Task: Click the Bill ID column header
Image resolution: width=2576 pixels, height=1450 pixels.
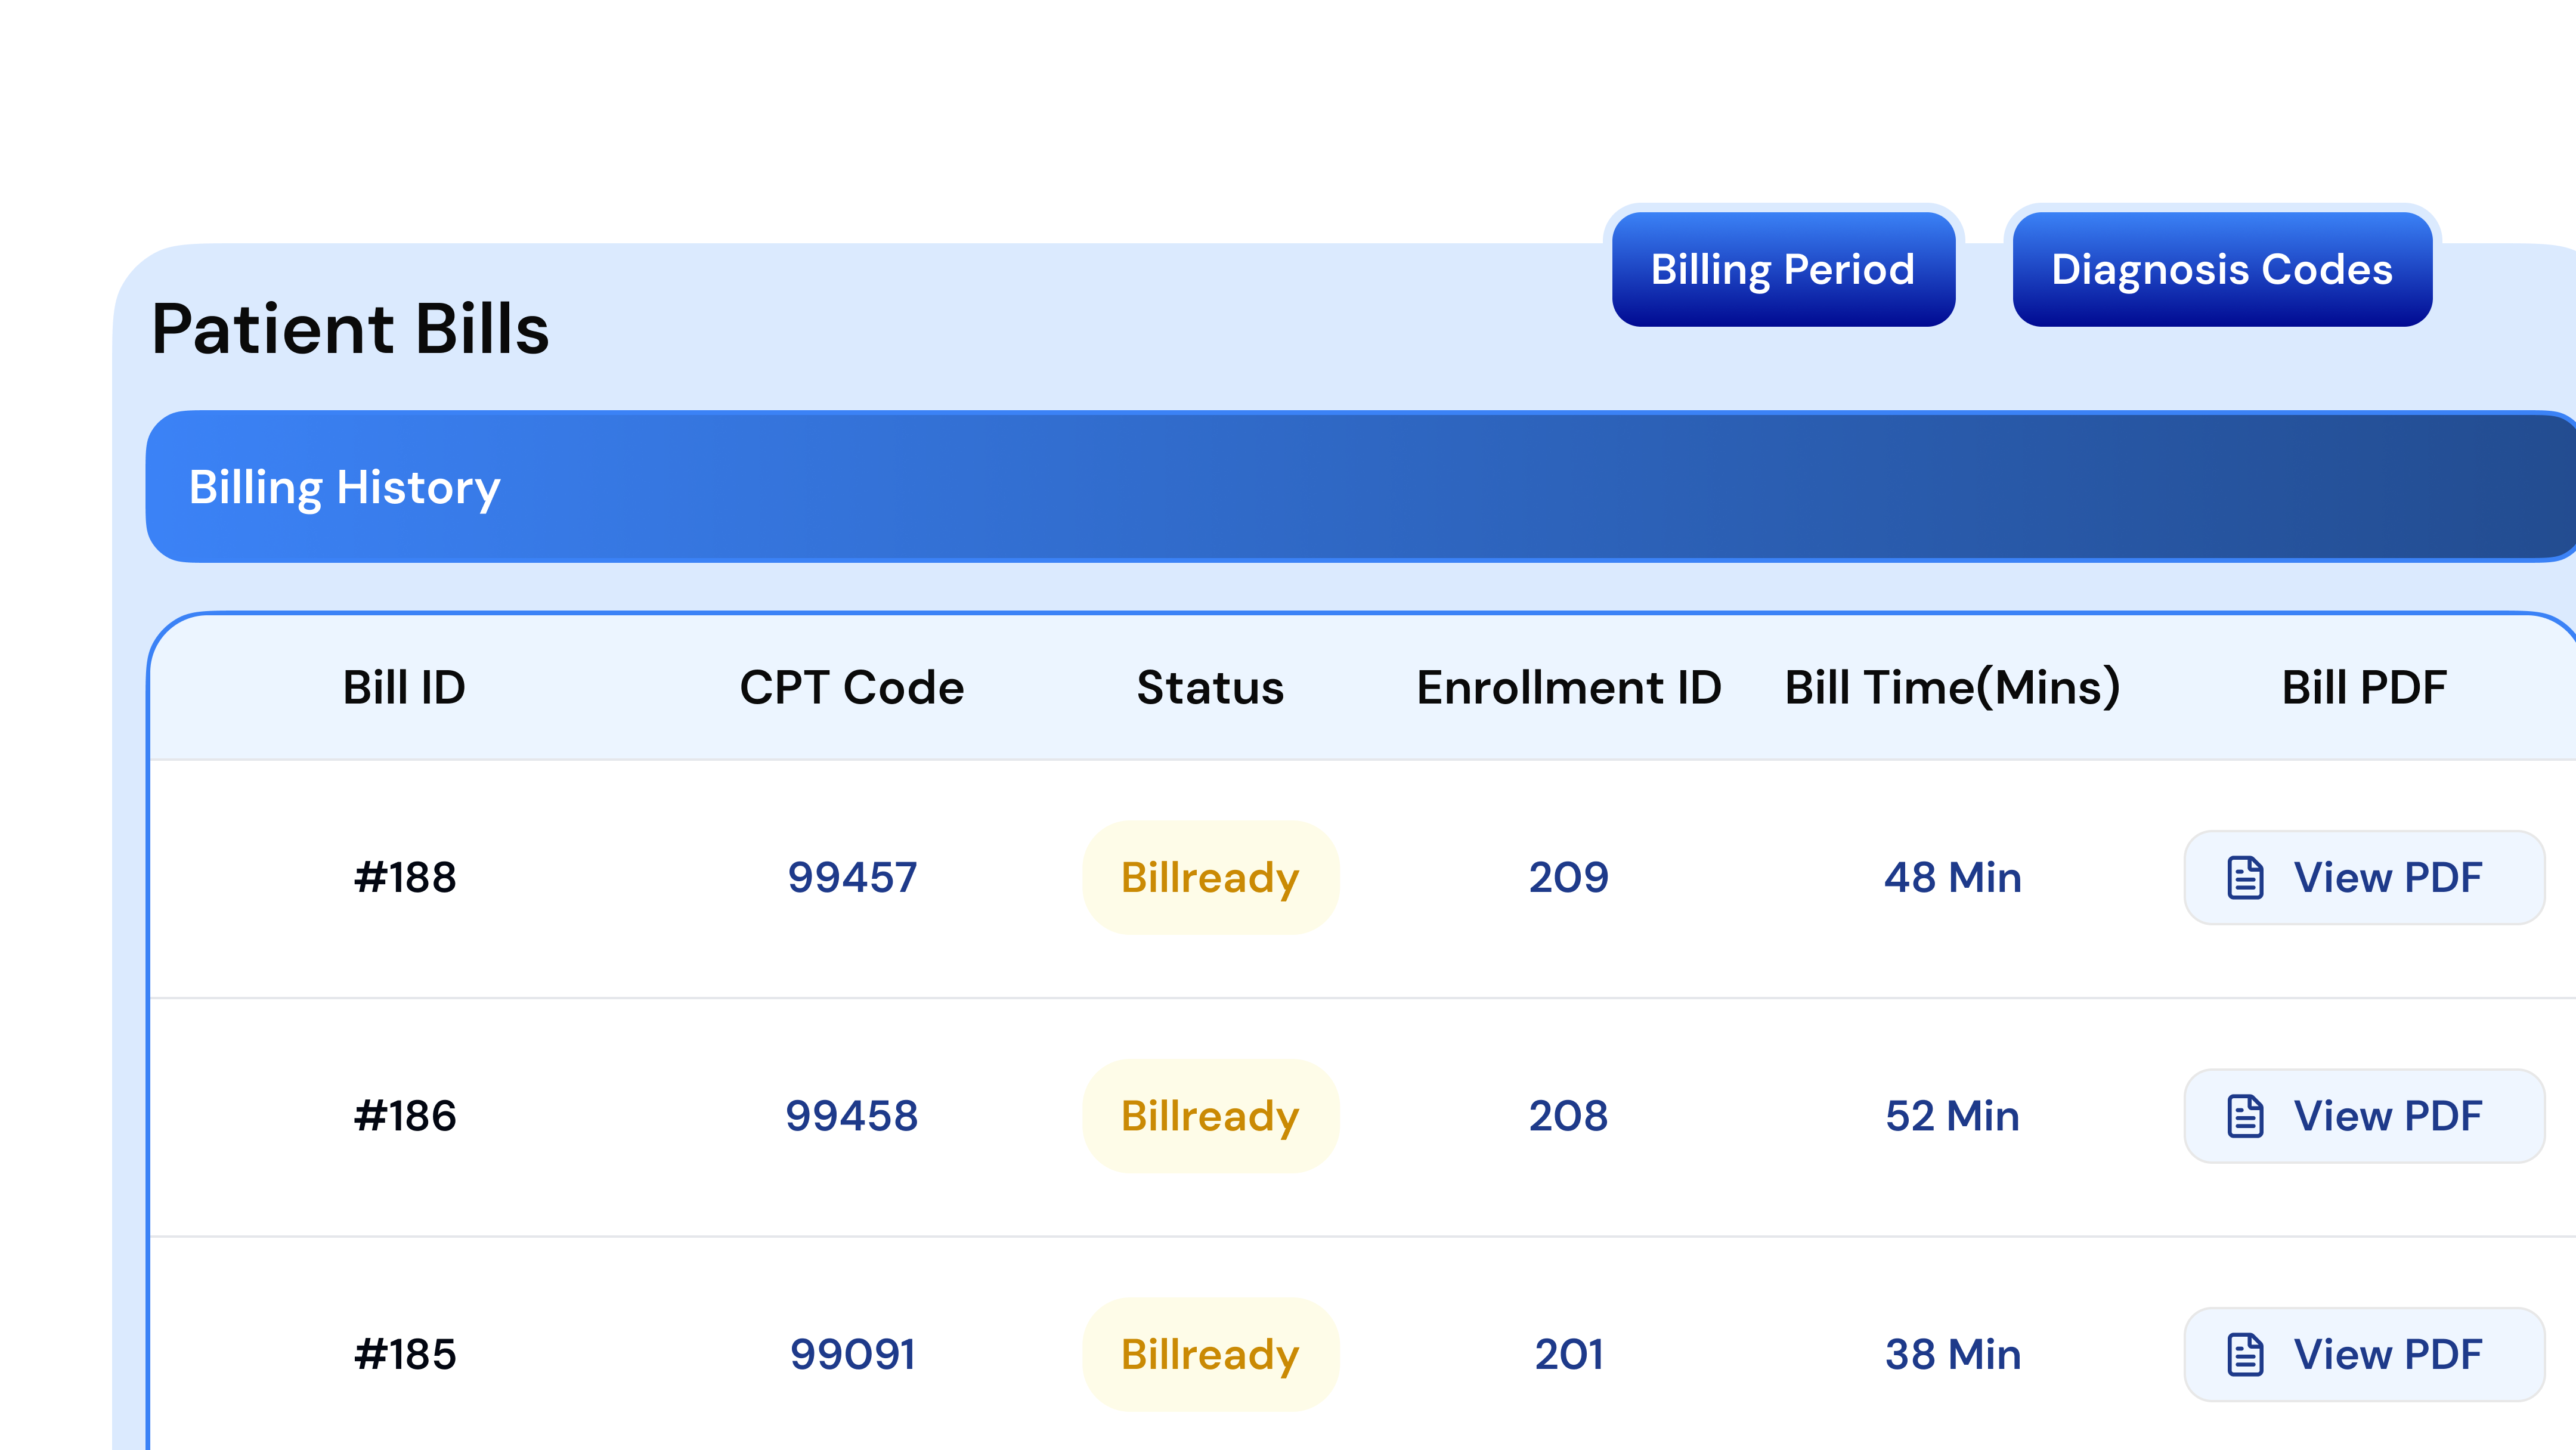Action: pyautogui.click(x=404, y=688)
